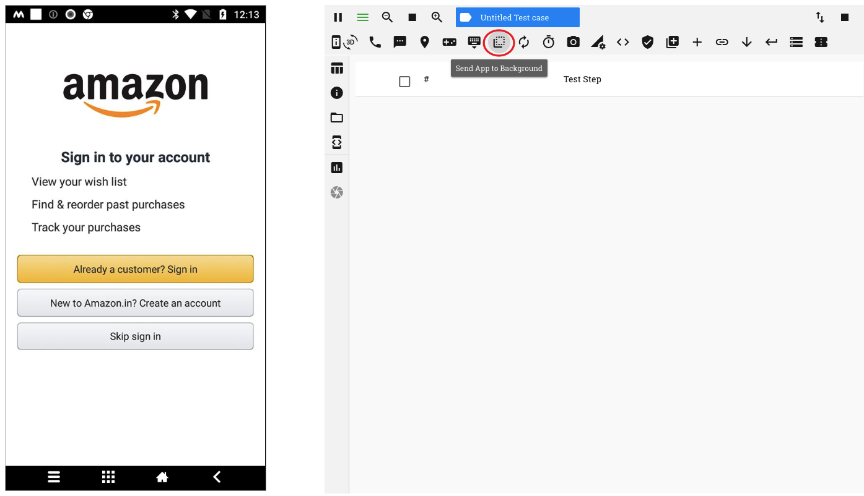
Task: Open network signal settings icon
Action: (x=598, y=42)
